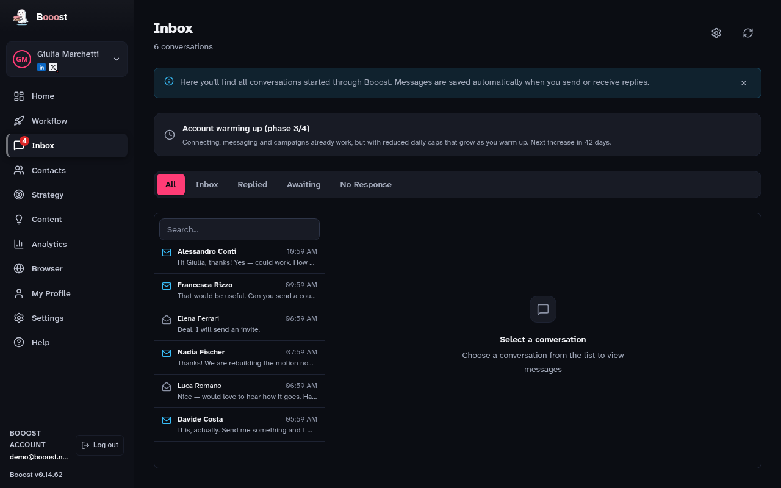781x488 pixels.
Task: Click the Content lightbulb icon
Action: [x=19, y=219]
